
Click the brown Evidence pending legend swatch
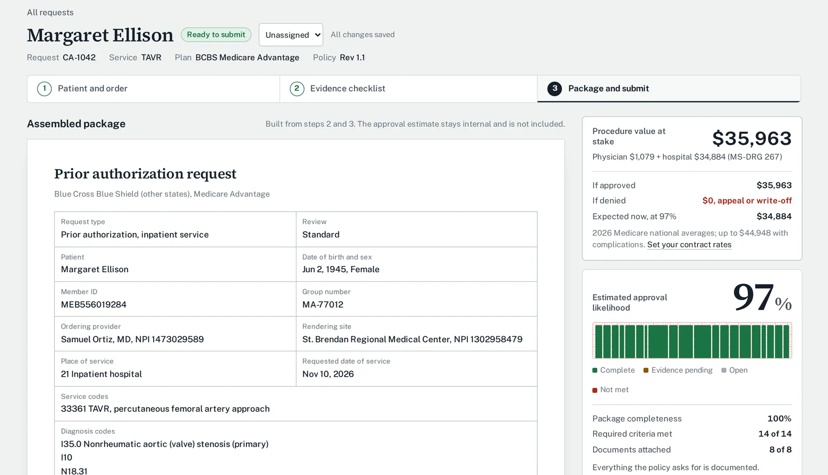tap(646, 370)
